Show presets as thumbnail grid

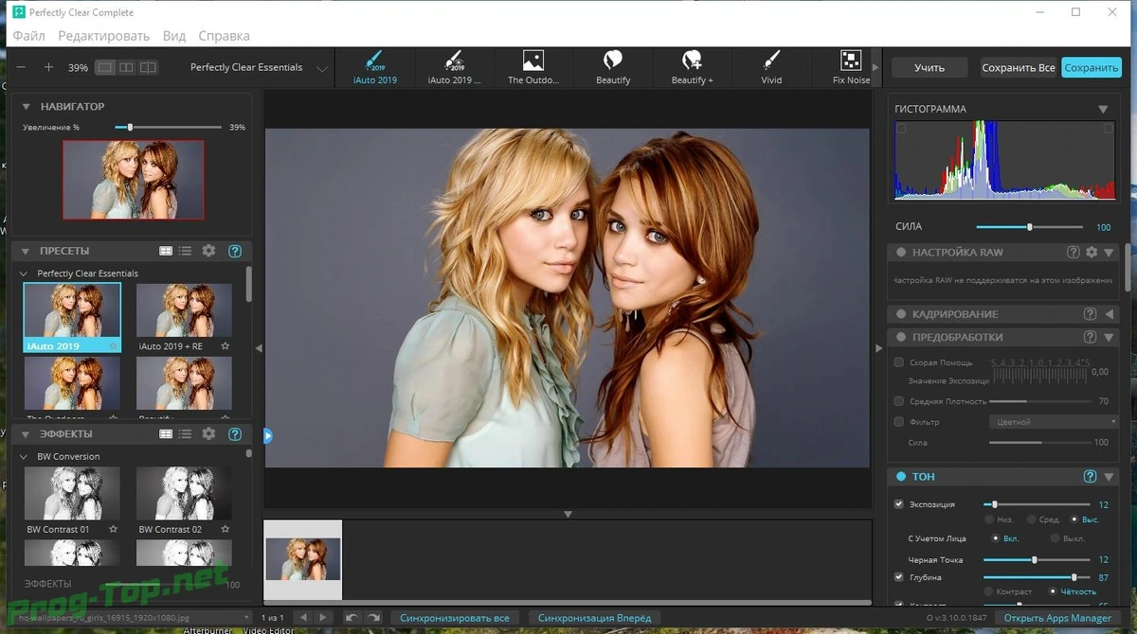[166, 251]
